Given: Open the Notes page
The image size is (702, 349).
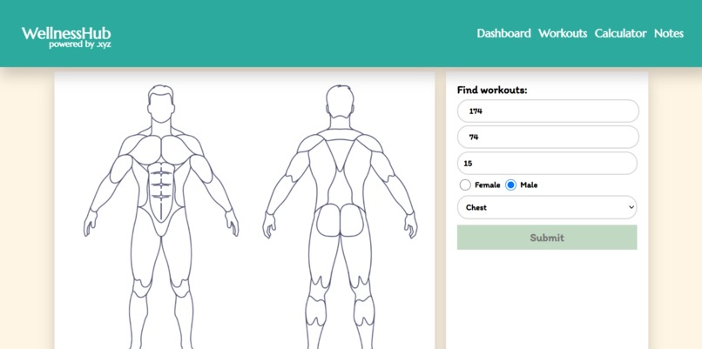Looking at the screenshot, I should [x=669, y=34].
